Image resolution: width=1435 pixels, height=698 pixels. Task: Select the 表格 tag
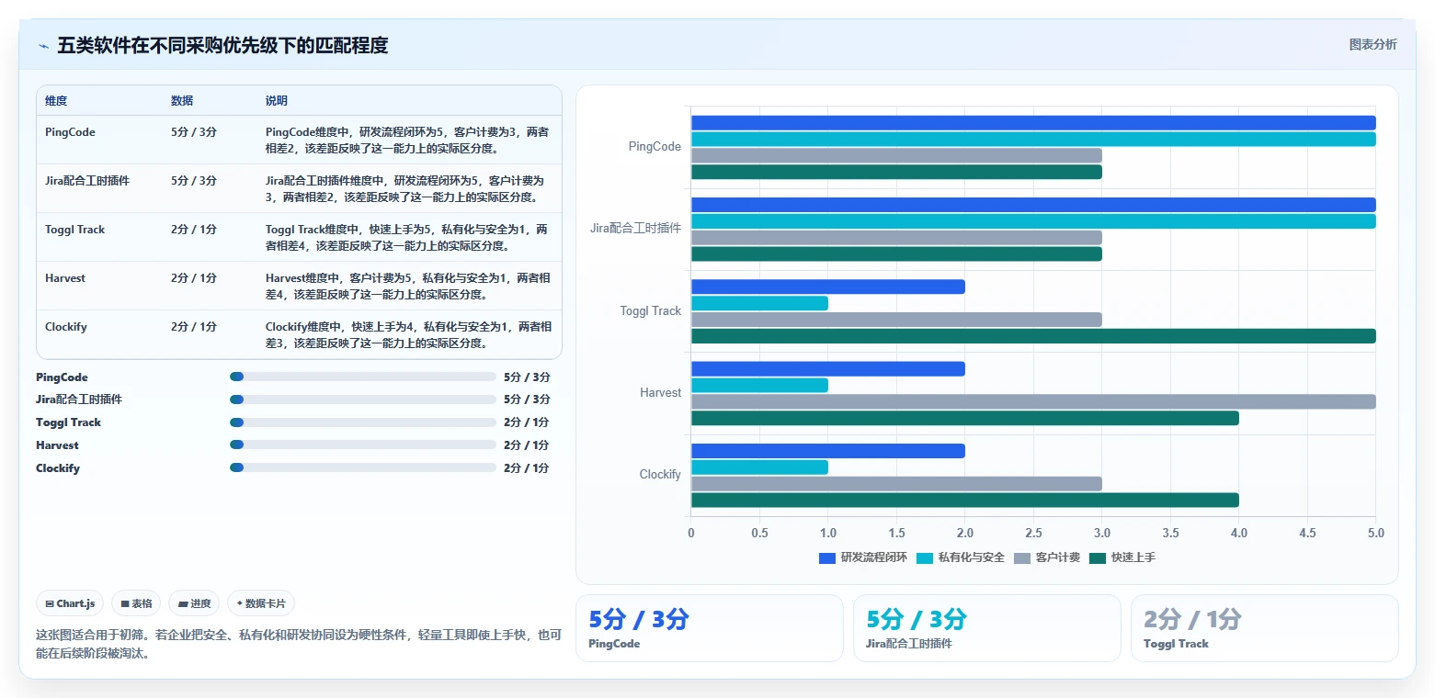[x=136, y=603]
